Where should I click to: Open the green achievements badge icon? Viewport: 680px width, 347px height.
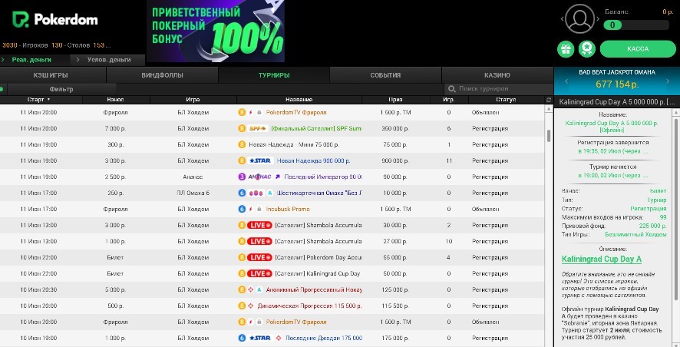click(x=587, y=49)
